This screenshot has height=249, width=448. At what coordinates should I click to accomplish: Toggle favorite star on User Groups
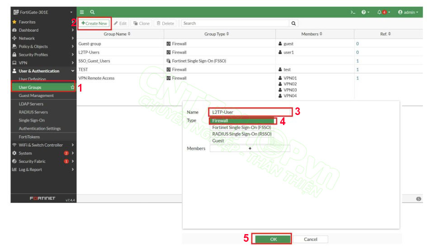(73, 87)
